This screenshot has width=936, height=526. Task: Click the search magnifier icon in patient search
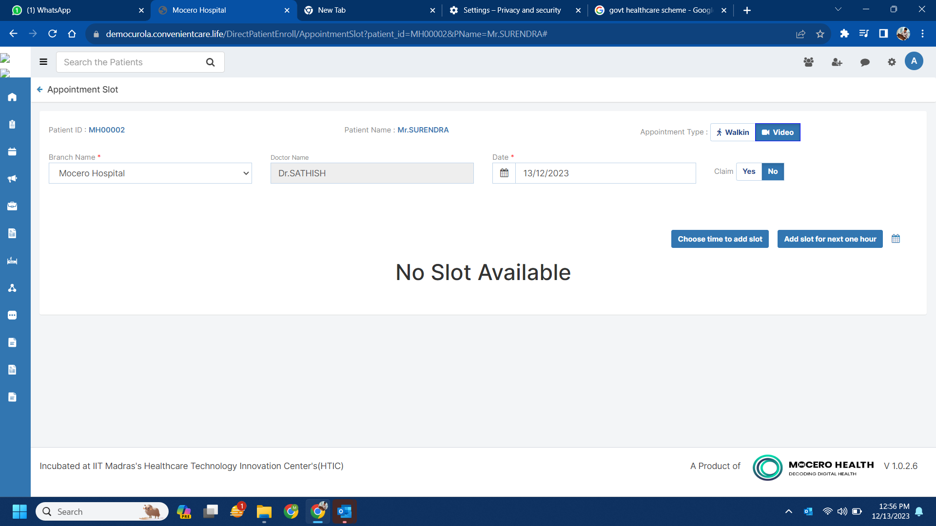tap(210, 62)
